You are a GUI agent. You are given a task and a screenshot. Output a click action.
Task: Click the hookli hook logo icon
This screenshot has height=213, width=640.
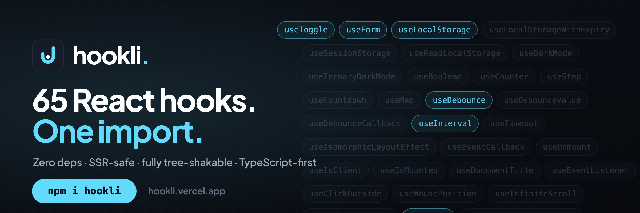(48, 55)
